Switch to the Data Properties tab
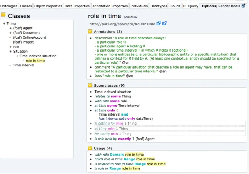The height and width of the screenshot is (174, 249). click(77, 6)
